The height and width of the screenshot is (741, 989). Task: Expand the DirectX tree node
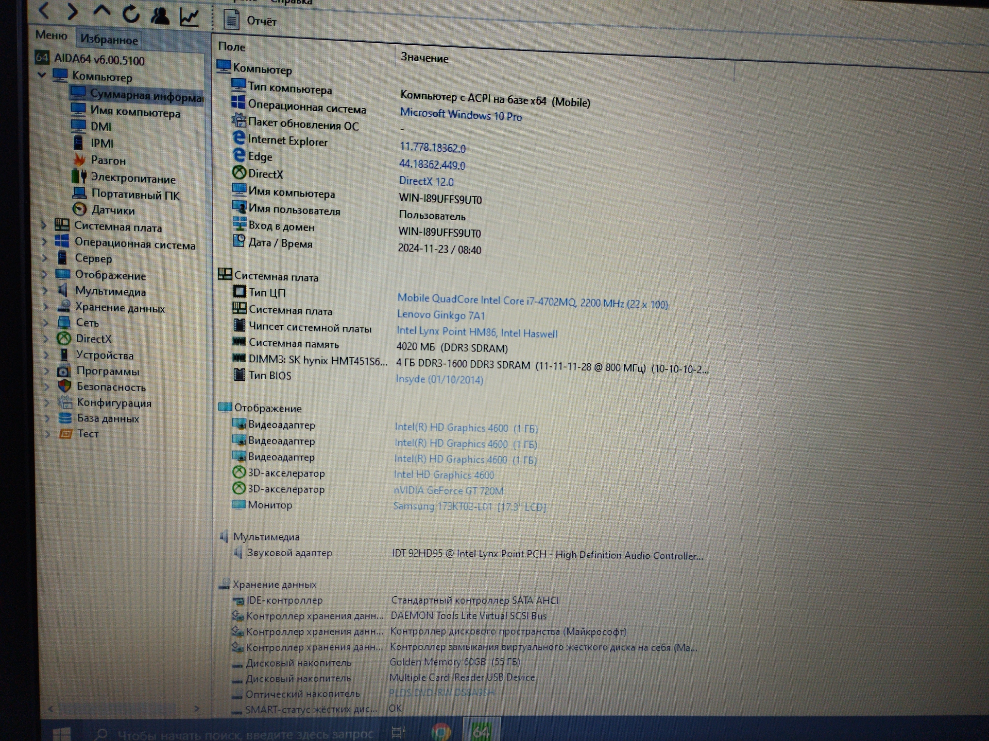(46, 339)
